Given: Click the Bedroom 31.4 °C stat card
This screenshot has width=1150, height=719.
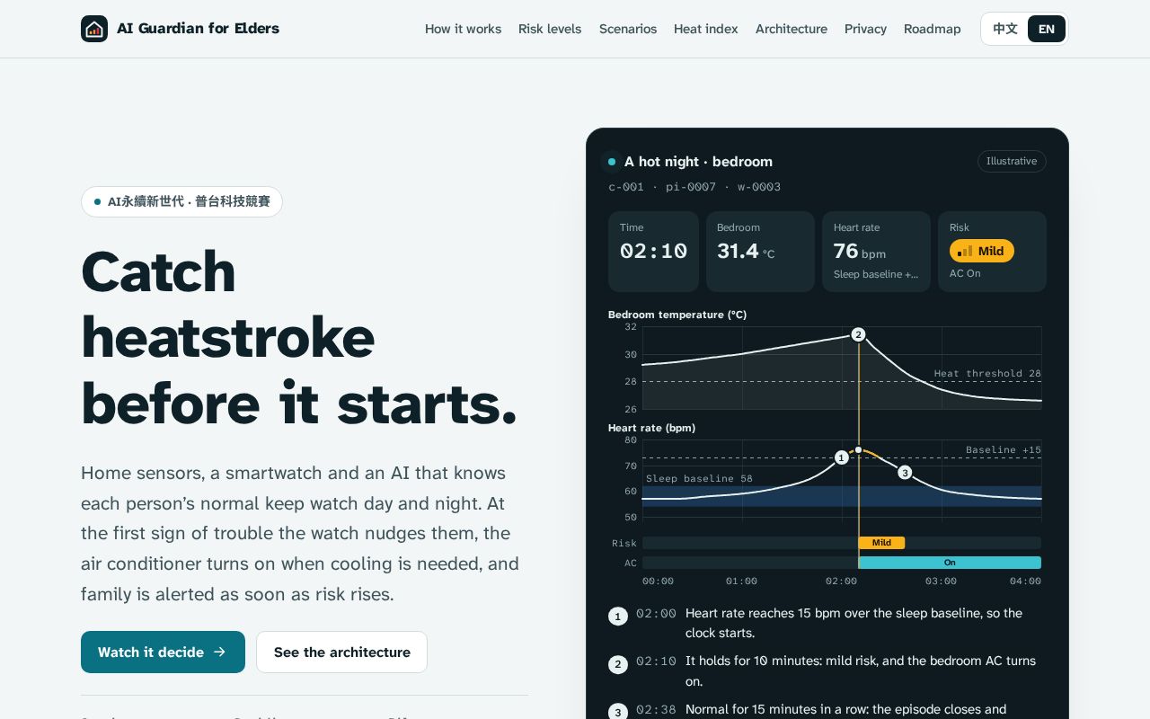Looking at the screenshot, I should click(760, 252).
